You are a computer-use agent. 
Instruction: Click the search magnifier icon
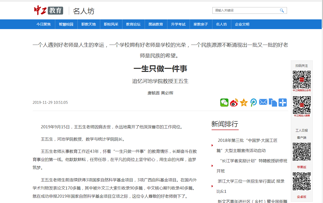point(282,10)
